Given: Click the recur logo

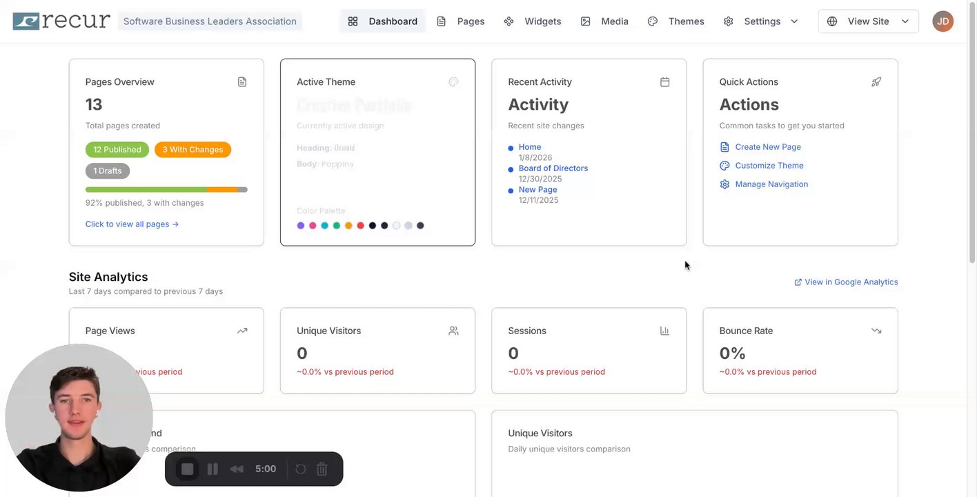Looking at the screenshot, I should click(61, 21).
